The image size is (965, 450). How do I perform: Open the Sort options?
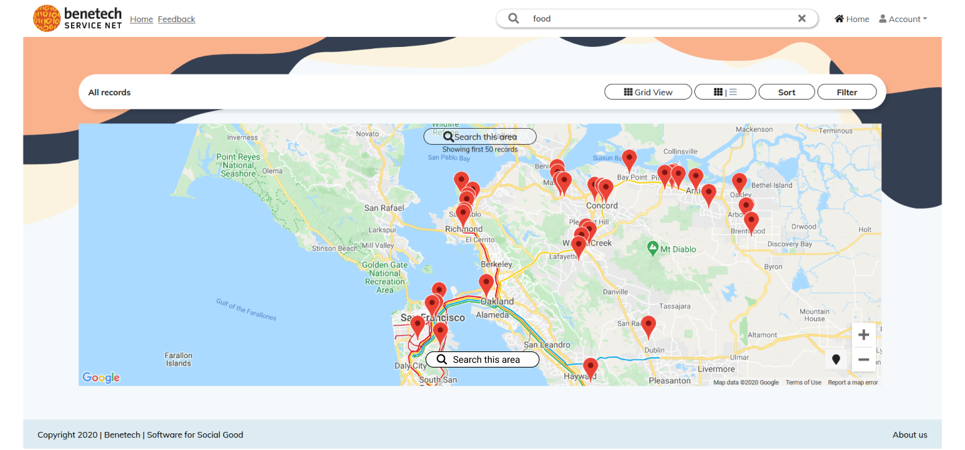point(787,92)
